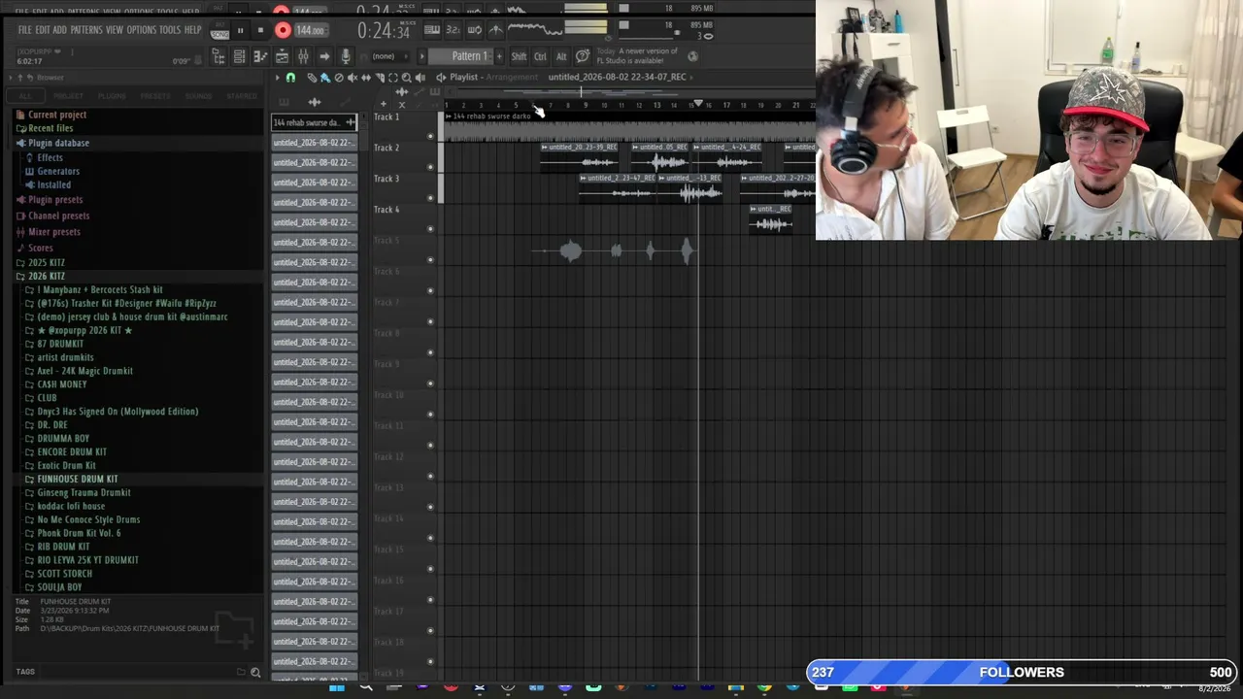This screenshot has width=1243, height=699.
Task: Open the Mixer icon
Action: 303,57
